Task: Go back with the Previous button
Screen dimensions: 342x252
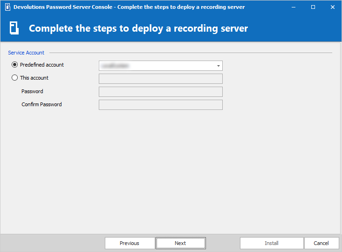Action: (130, 243)
